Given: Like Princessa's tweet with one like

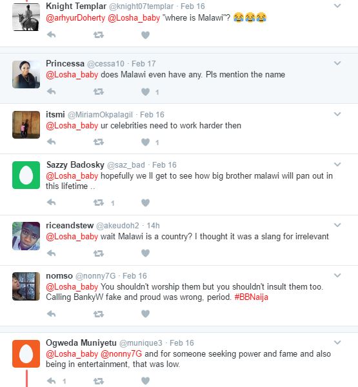Looking at the screenshot, I should [x=145, y=92].
